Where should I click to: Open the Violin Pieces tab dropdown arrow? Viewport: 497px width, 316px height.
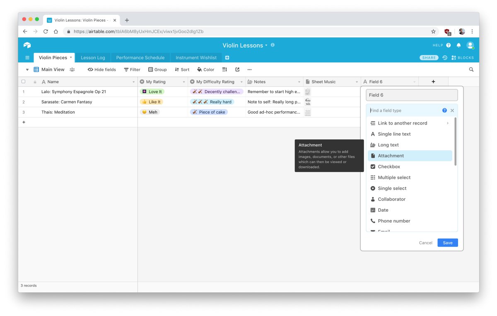click(71, 57)
